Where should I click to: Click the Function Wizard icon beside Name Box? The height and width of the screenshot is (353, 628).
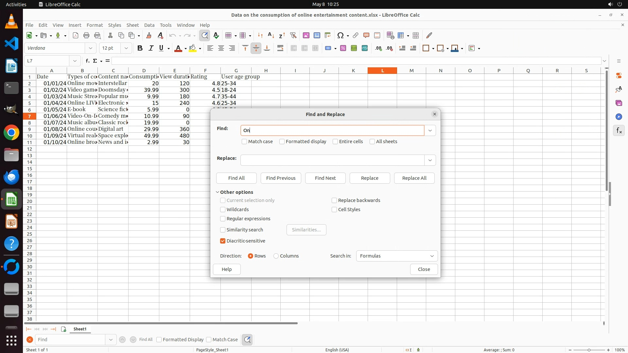tap(87, 61)
